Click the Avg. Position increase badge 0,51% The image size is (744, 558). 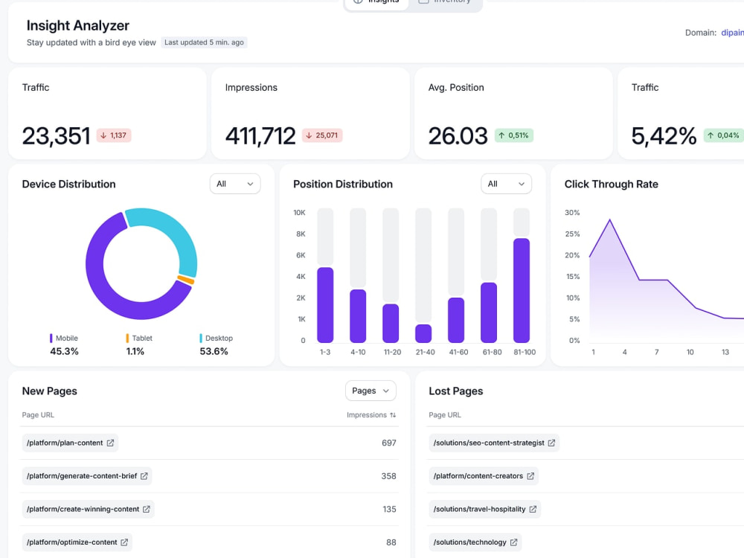pyautogui.click(x=514, y=135)
